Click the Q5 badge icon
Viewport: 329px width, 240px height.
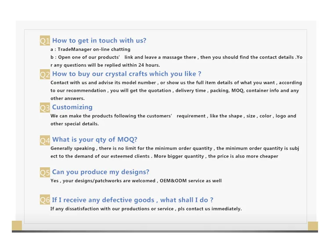[45, 173]
